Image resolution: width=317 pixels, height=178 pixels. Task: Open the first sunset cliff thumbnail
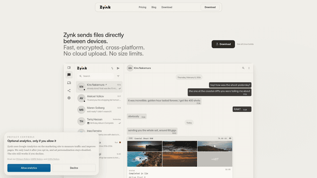click(145, 146)
